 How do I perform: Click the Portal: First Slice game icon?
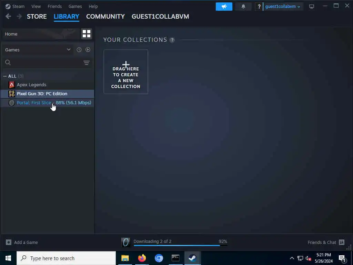pyautogui.click(x=11, y=102)
